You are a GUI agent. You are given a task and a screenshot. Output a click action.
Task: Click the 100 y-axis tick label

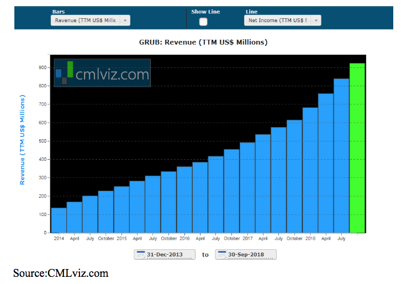43,214
